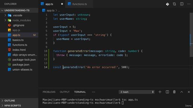Click unsaved changes dot on app.ts tab
The width and height of the screenshot is (193, 108).
point(62,4)
